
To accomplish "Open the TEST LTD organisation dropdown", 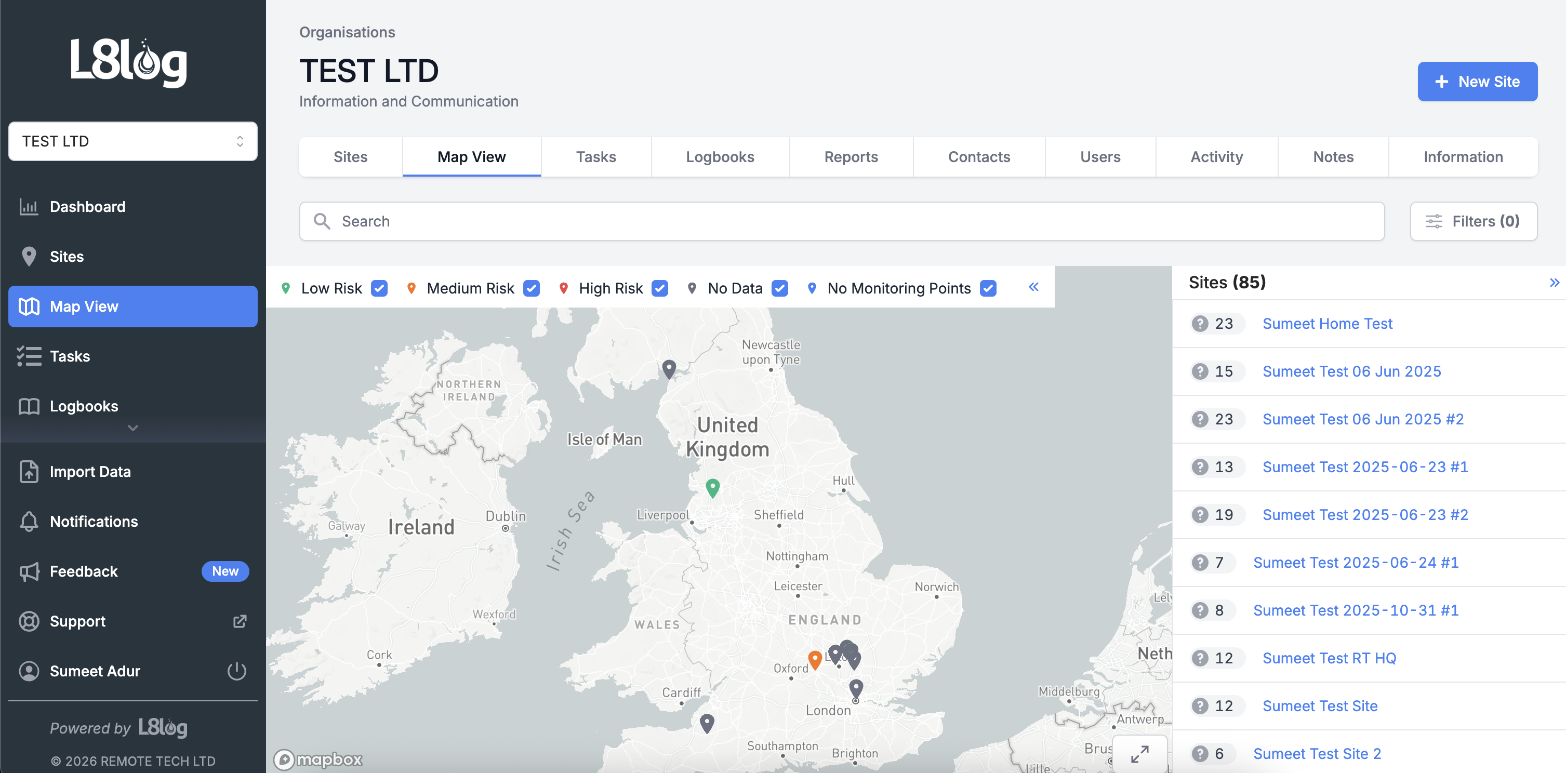I will 132,141.
